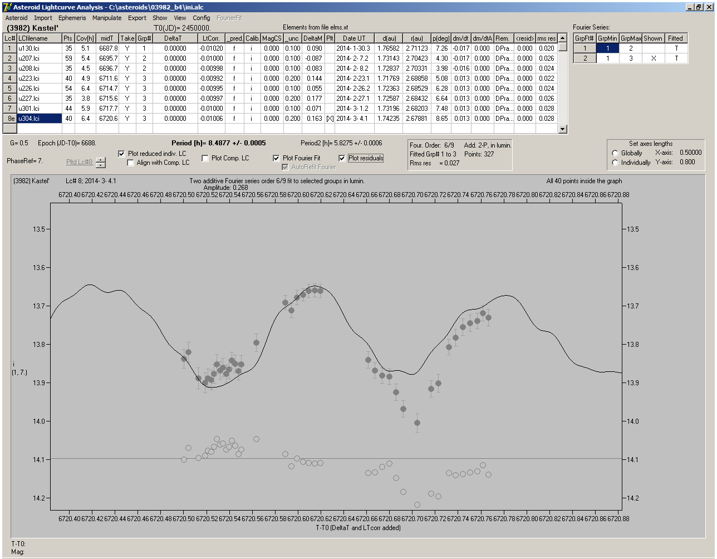Viewport: 717px width, 559px height.
Task: Click the Pltd Lc# stepper arrows
Action: point(100,163)
